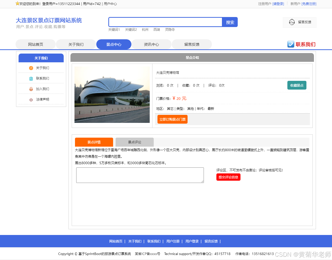This screenshot has height=260, width=332.
Task: Click the attraction title 大连贝壳博物馆
Action: point(168,73)
